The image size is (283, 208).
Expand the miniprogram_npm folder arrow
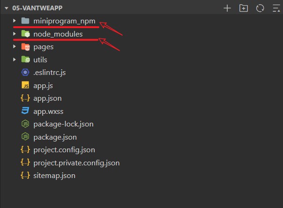(15, 21)
